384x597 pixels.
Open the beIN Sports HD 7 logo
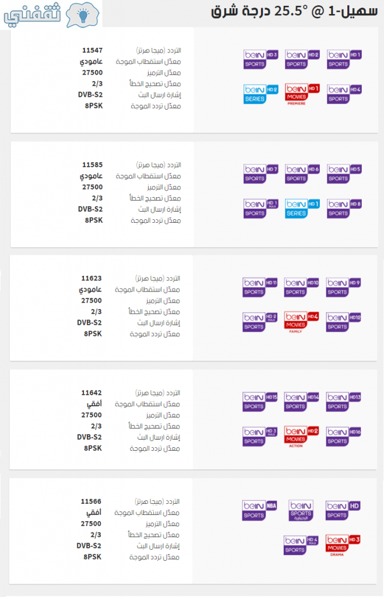260,174
